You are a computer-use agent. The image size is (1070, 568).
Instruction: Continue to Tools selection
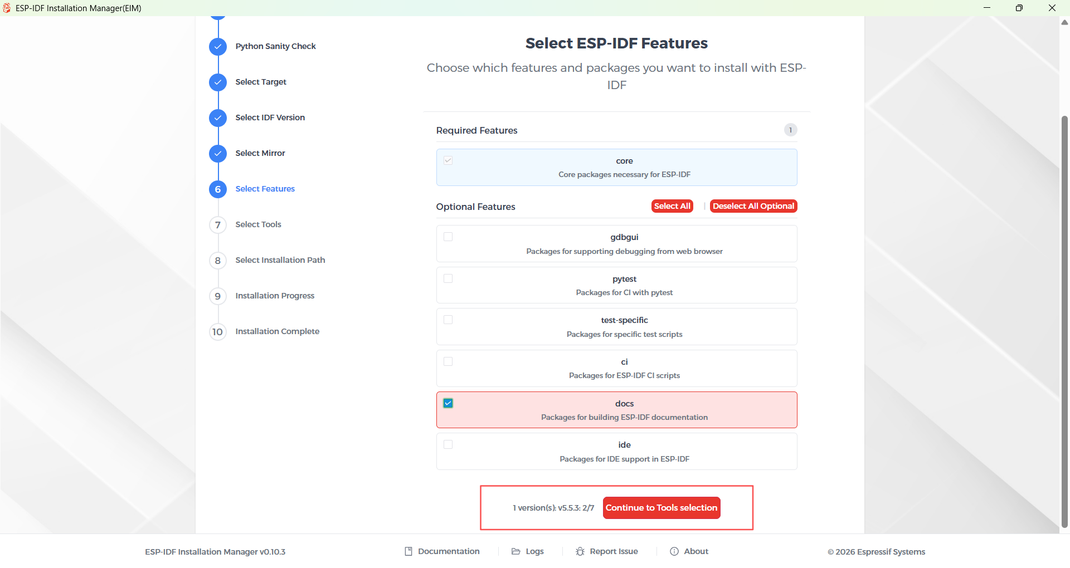tap(662, 508)
